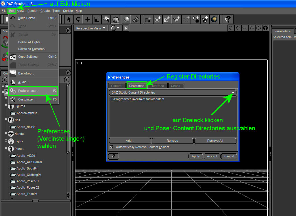Choose Preferences... in Edit menu
The height and width of the screenshot is (216, 296).
tap(34, 91)
